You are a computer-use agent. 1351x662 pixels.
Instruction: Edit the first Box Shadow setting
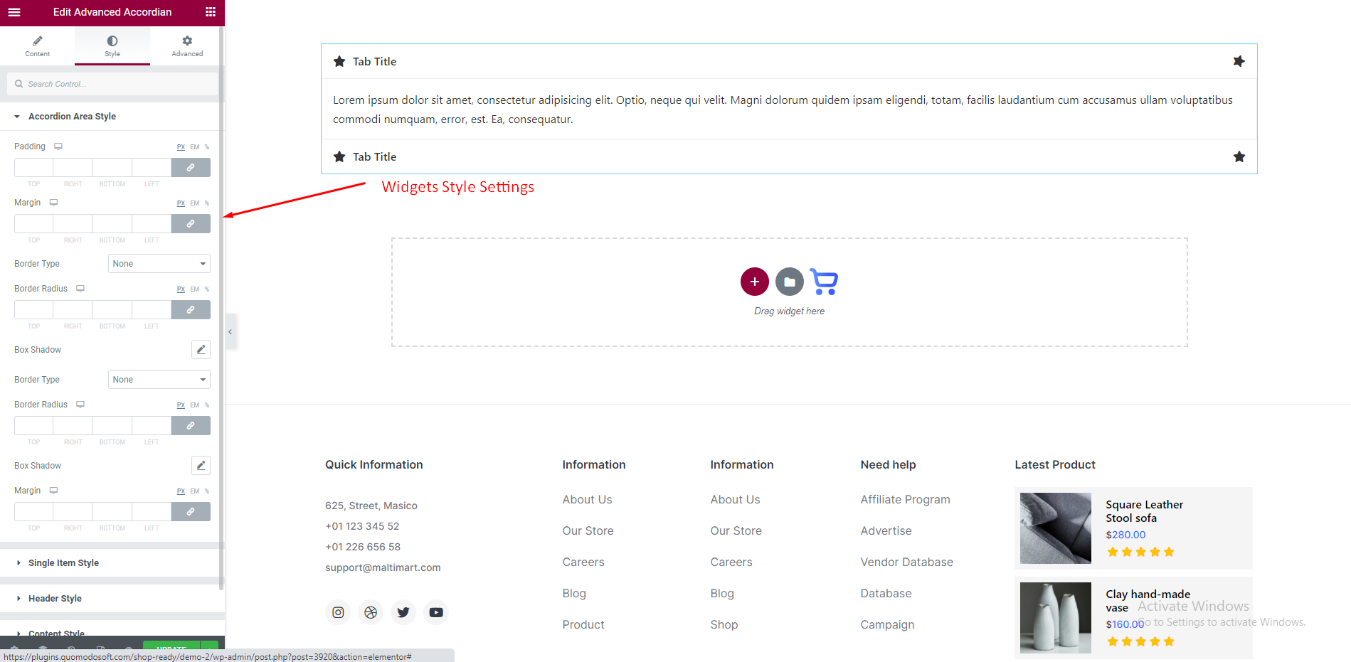coord(201,349)
